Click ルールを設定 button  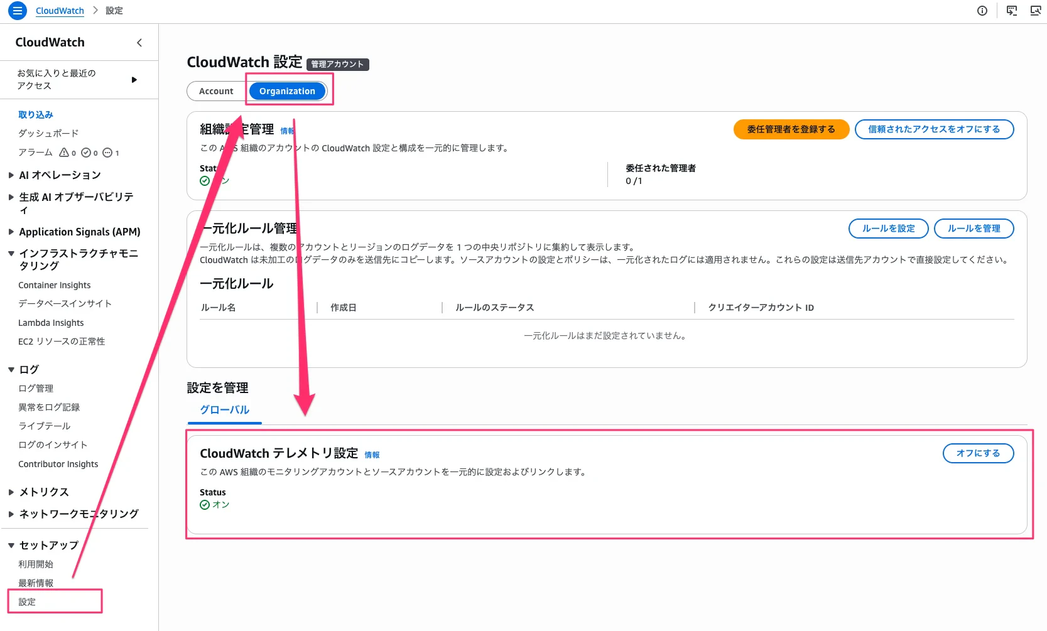888,229
